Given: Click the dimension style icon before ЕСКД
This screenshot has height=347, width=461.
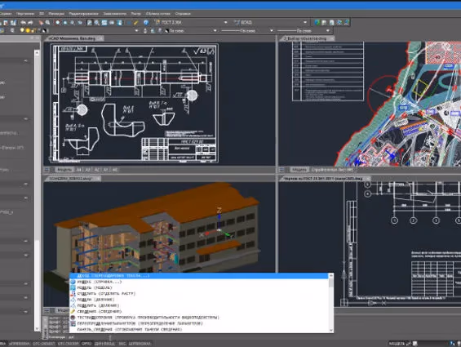Looking at the screenshot, I should pyautogui.click(x=237, y=22).
